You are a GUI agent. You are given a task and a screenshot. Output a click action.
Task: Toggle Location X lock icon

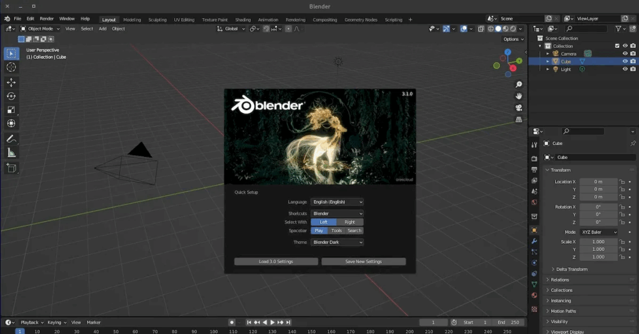622,182
